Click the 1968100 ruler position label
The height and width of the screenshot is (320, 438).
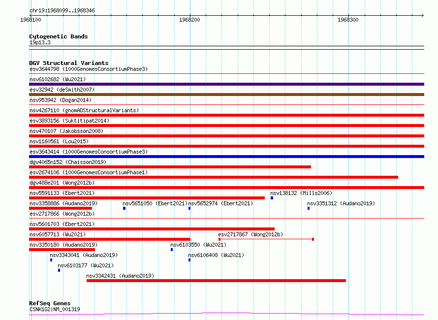point(31,20)
